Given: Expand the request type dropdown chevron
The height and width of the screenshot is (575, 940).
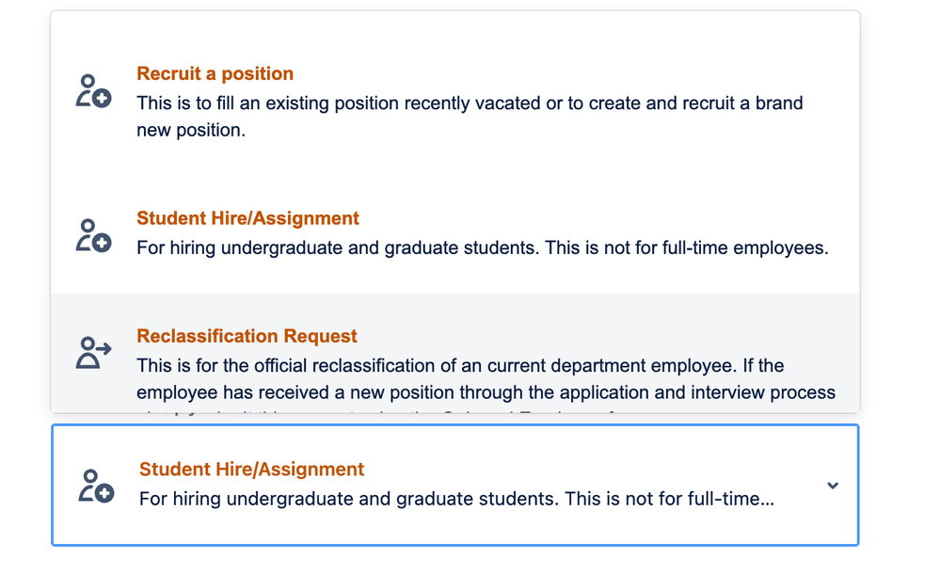Looking at the screenshot, I should (833, 486).
